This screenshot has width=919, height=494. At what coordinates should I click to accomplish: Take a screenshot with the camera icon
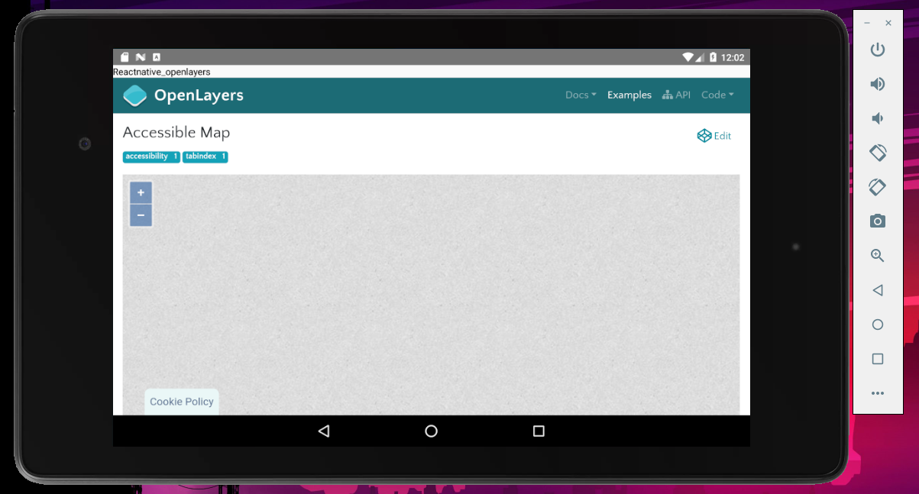[x=878, y=221]
